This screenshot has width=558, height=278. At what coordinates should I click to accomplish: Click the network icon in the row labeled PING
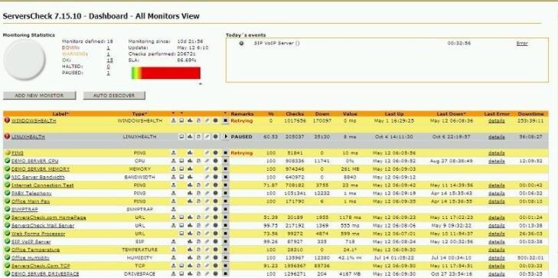click(x=173, y=152)
